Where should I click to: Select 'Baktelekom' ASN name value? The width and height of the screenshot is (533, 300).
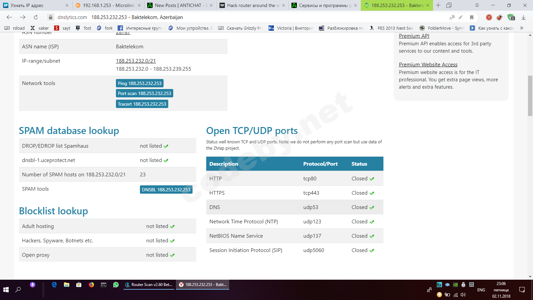click(x=130, y=47)
